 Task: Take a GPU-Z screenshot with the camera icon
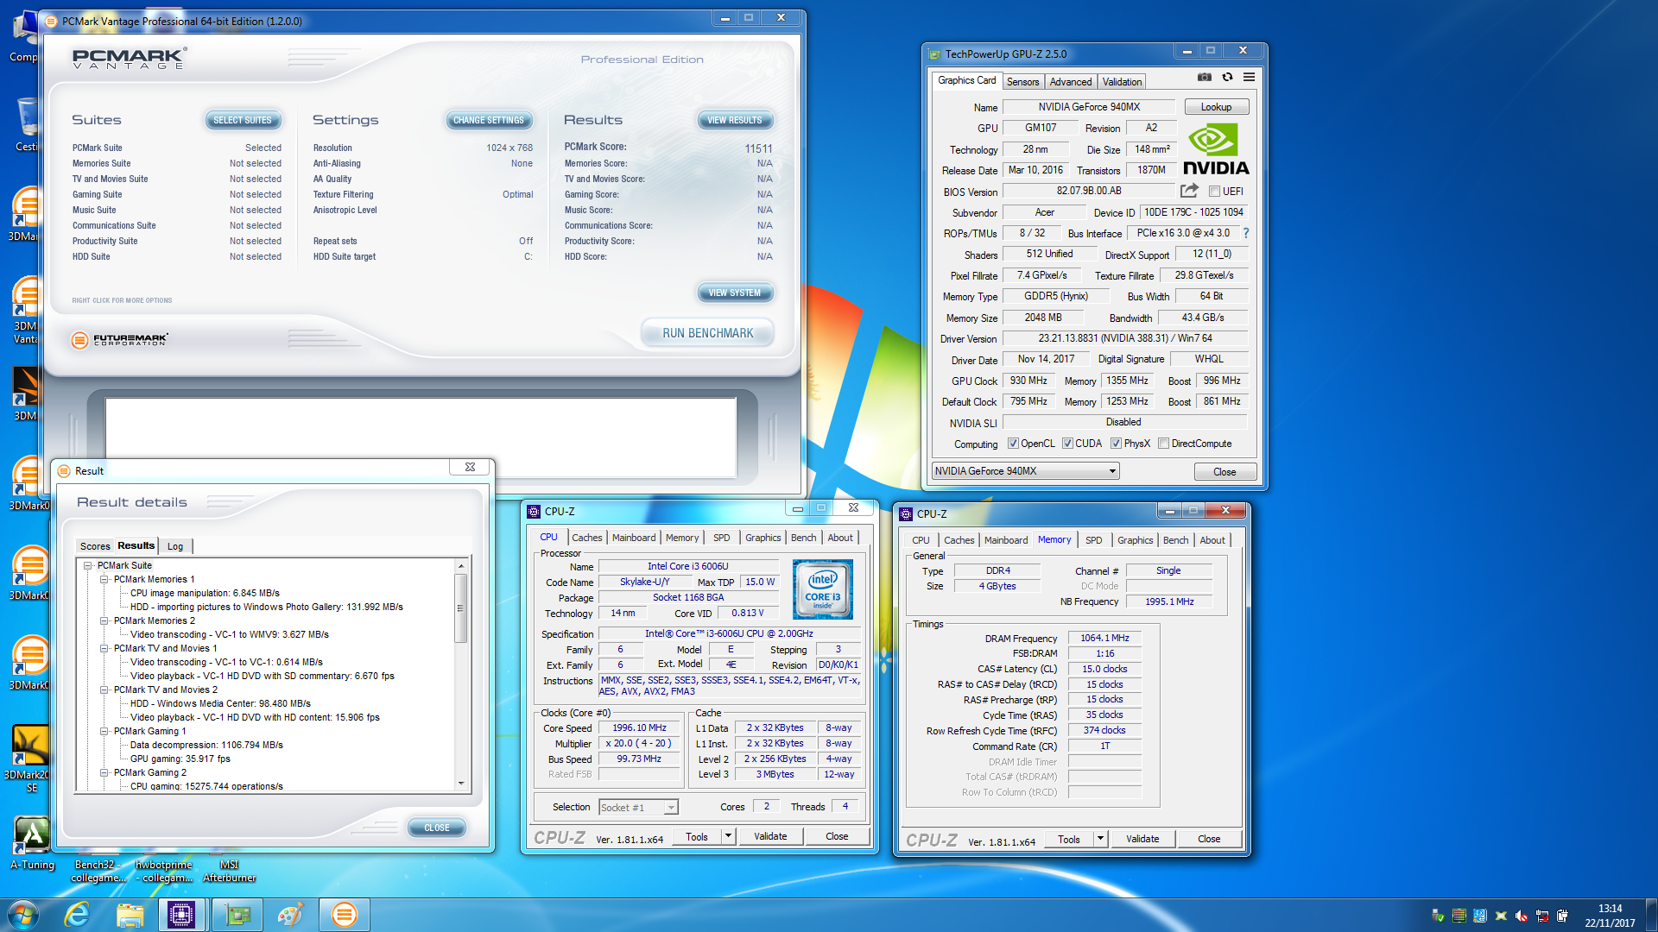click(x=1205, y=77)
